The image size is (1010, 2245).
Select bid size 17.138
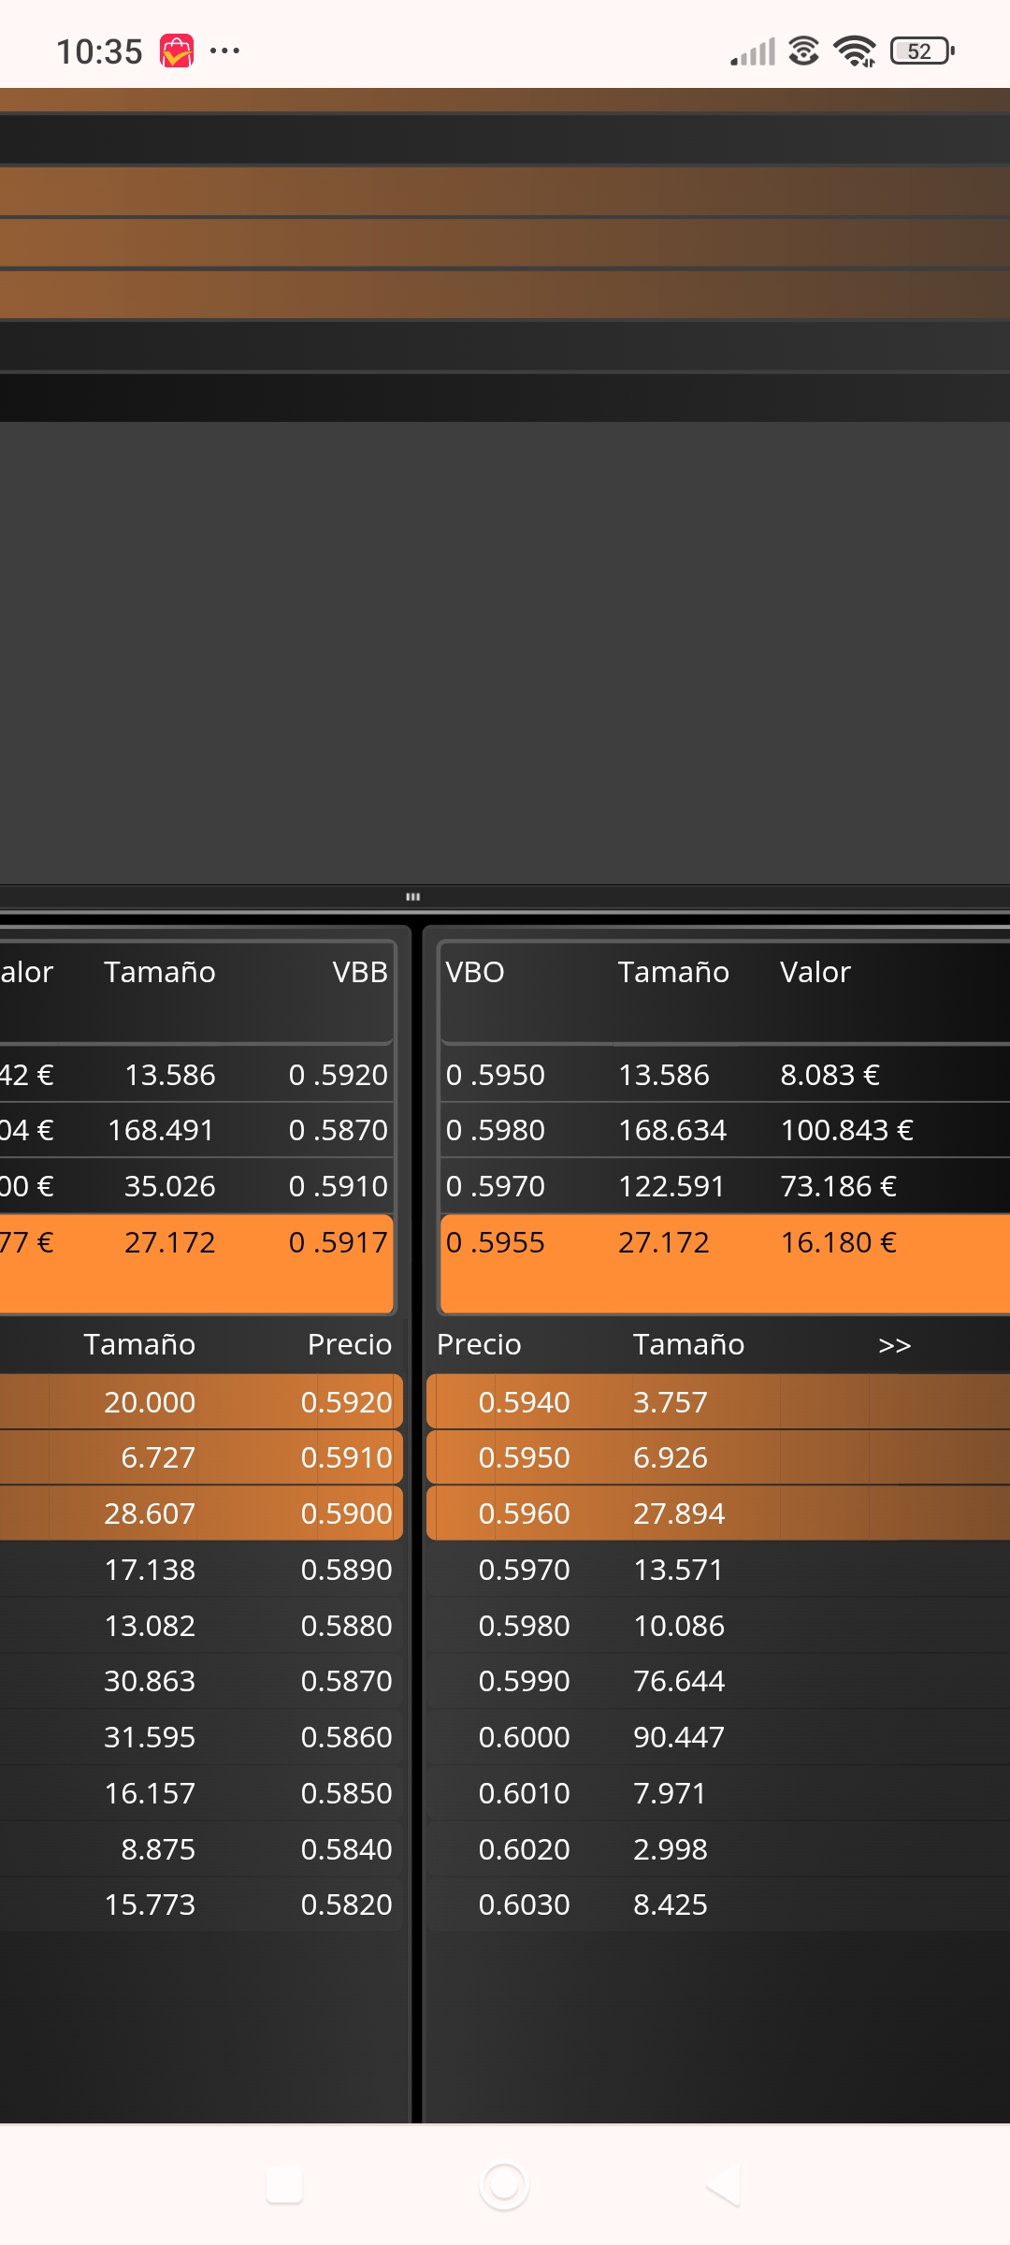pos(150,1570)
